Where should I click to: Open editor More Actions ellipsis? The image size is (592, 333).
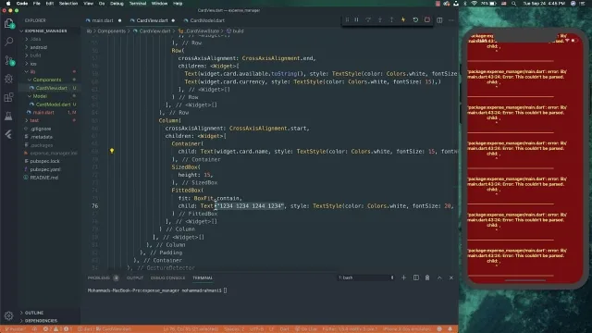click(x=451, y=20)
